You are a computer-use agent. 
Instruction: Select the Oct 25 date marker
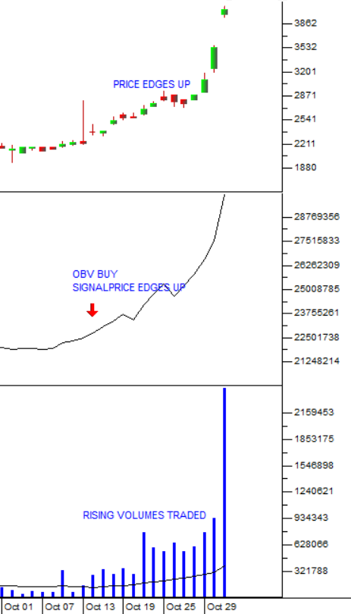[x=180, y=607]
